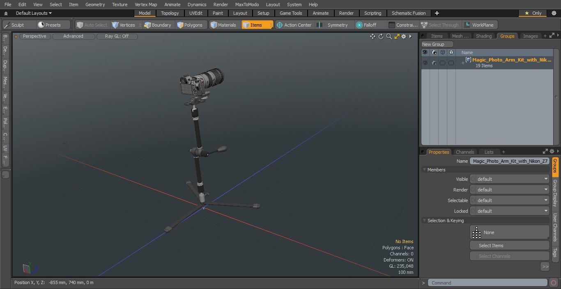Open the Vertex Map menu
Screen dimensions: 561x289
point(146,5)
